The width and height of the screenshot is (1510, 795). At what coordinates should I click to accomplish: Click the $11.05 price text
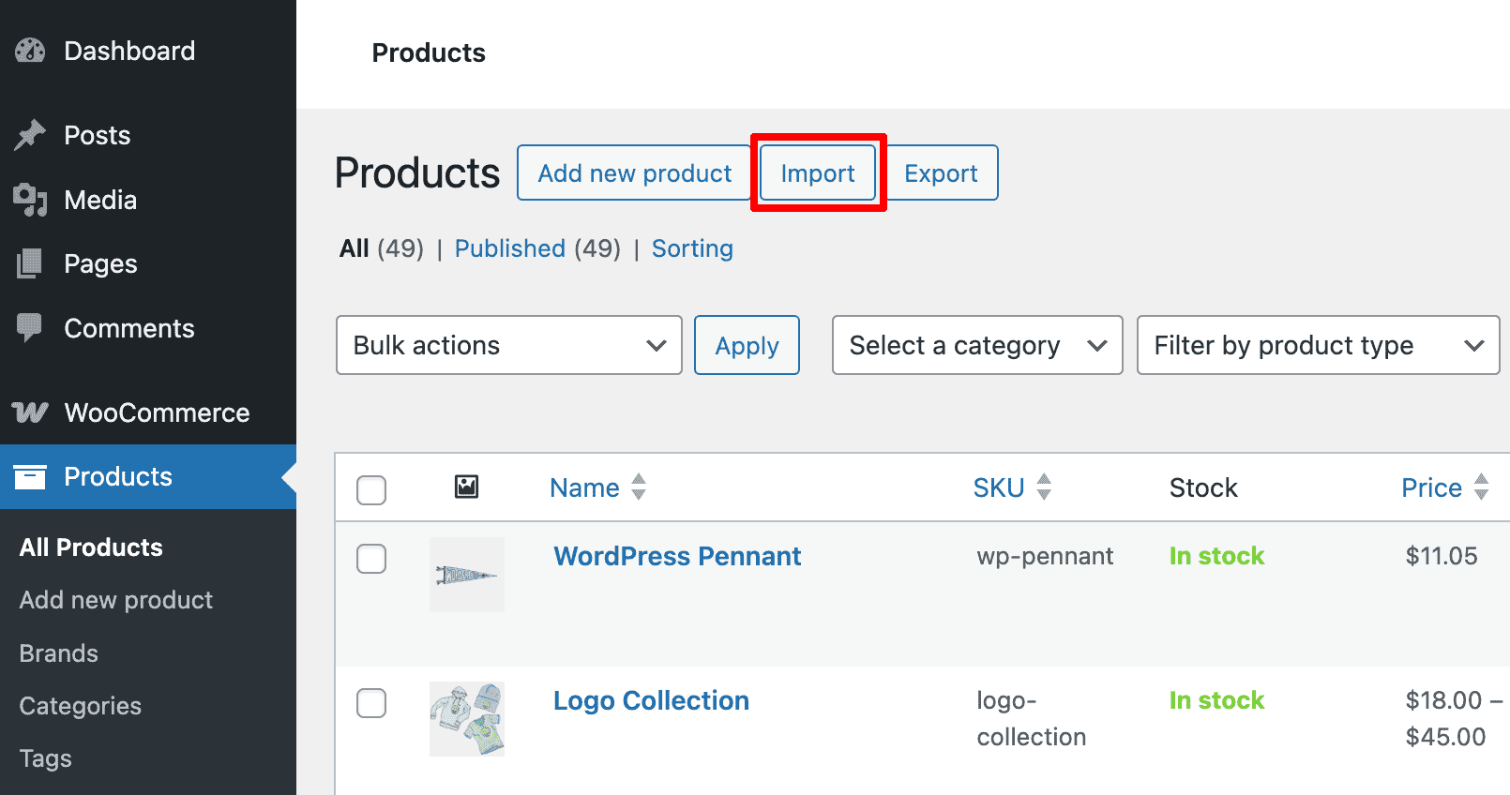click(x=1442, y=556)
